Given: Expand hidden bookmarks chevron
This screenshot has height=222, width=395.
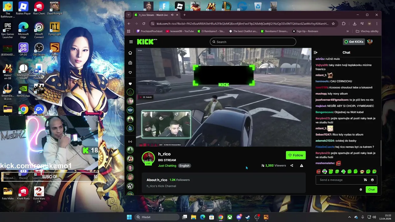Looking at the screenshot, I should (347, 31).
